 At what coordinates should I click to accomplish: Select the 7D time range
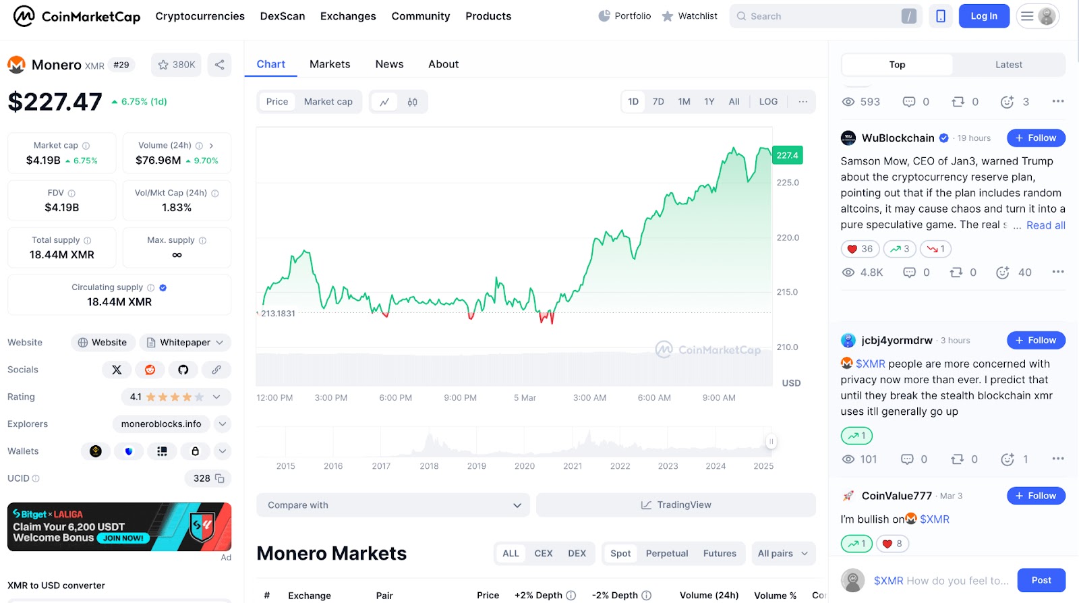click(x=658, y=102)
